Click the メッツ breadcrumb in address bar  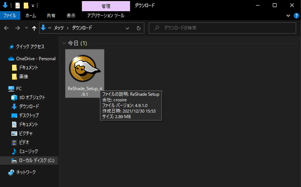pyautogui.click(x=59, y=28)
